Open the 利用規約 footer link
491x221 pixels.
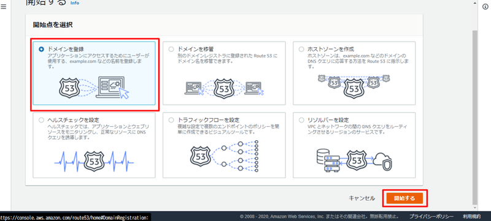pos(471,216)
